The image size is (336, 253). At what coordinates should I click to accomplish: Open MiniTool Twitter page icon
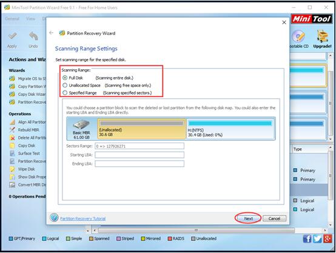(x=317, y=238)
